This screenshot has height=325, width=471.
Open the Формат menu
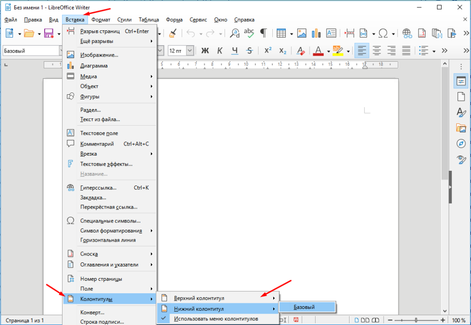pyautogui.click(x=101, y=19)
